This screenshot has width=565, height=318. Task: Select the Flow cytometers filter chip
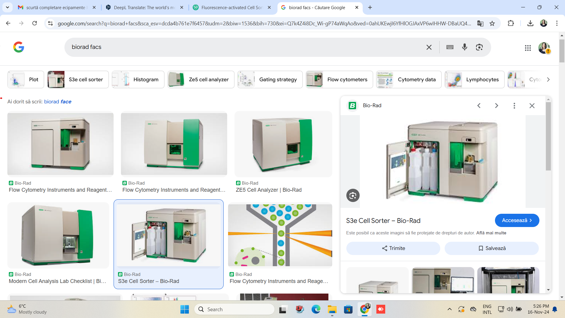[339, 79]
